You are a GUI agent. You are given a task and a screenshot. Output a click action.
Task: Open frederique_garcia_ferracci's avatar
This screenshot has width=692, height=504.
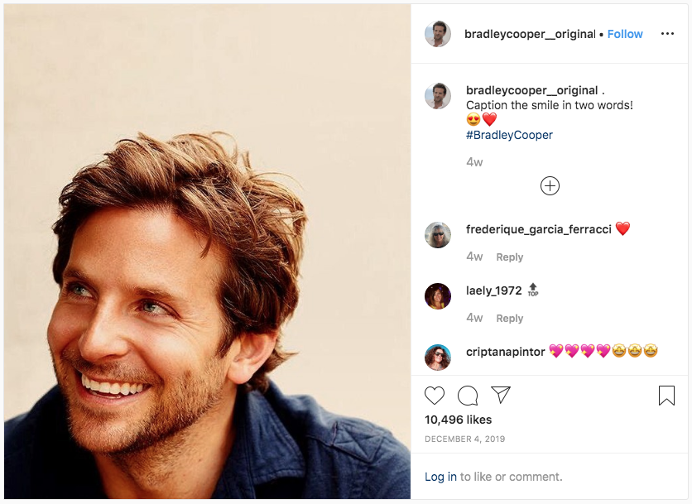pyautogui.click(x=438, y=235)
